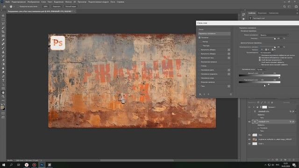Open the Окно menu
Screen dimensions: 299x168
coord(113,2)
